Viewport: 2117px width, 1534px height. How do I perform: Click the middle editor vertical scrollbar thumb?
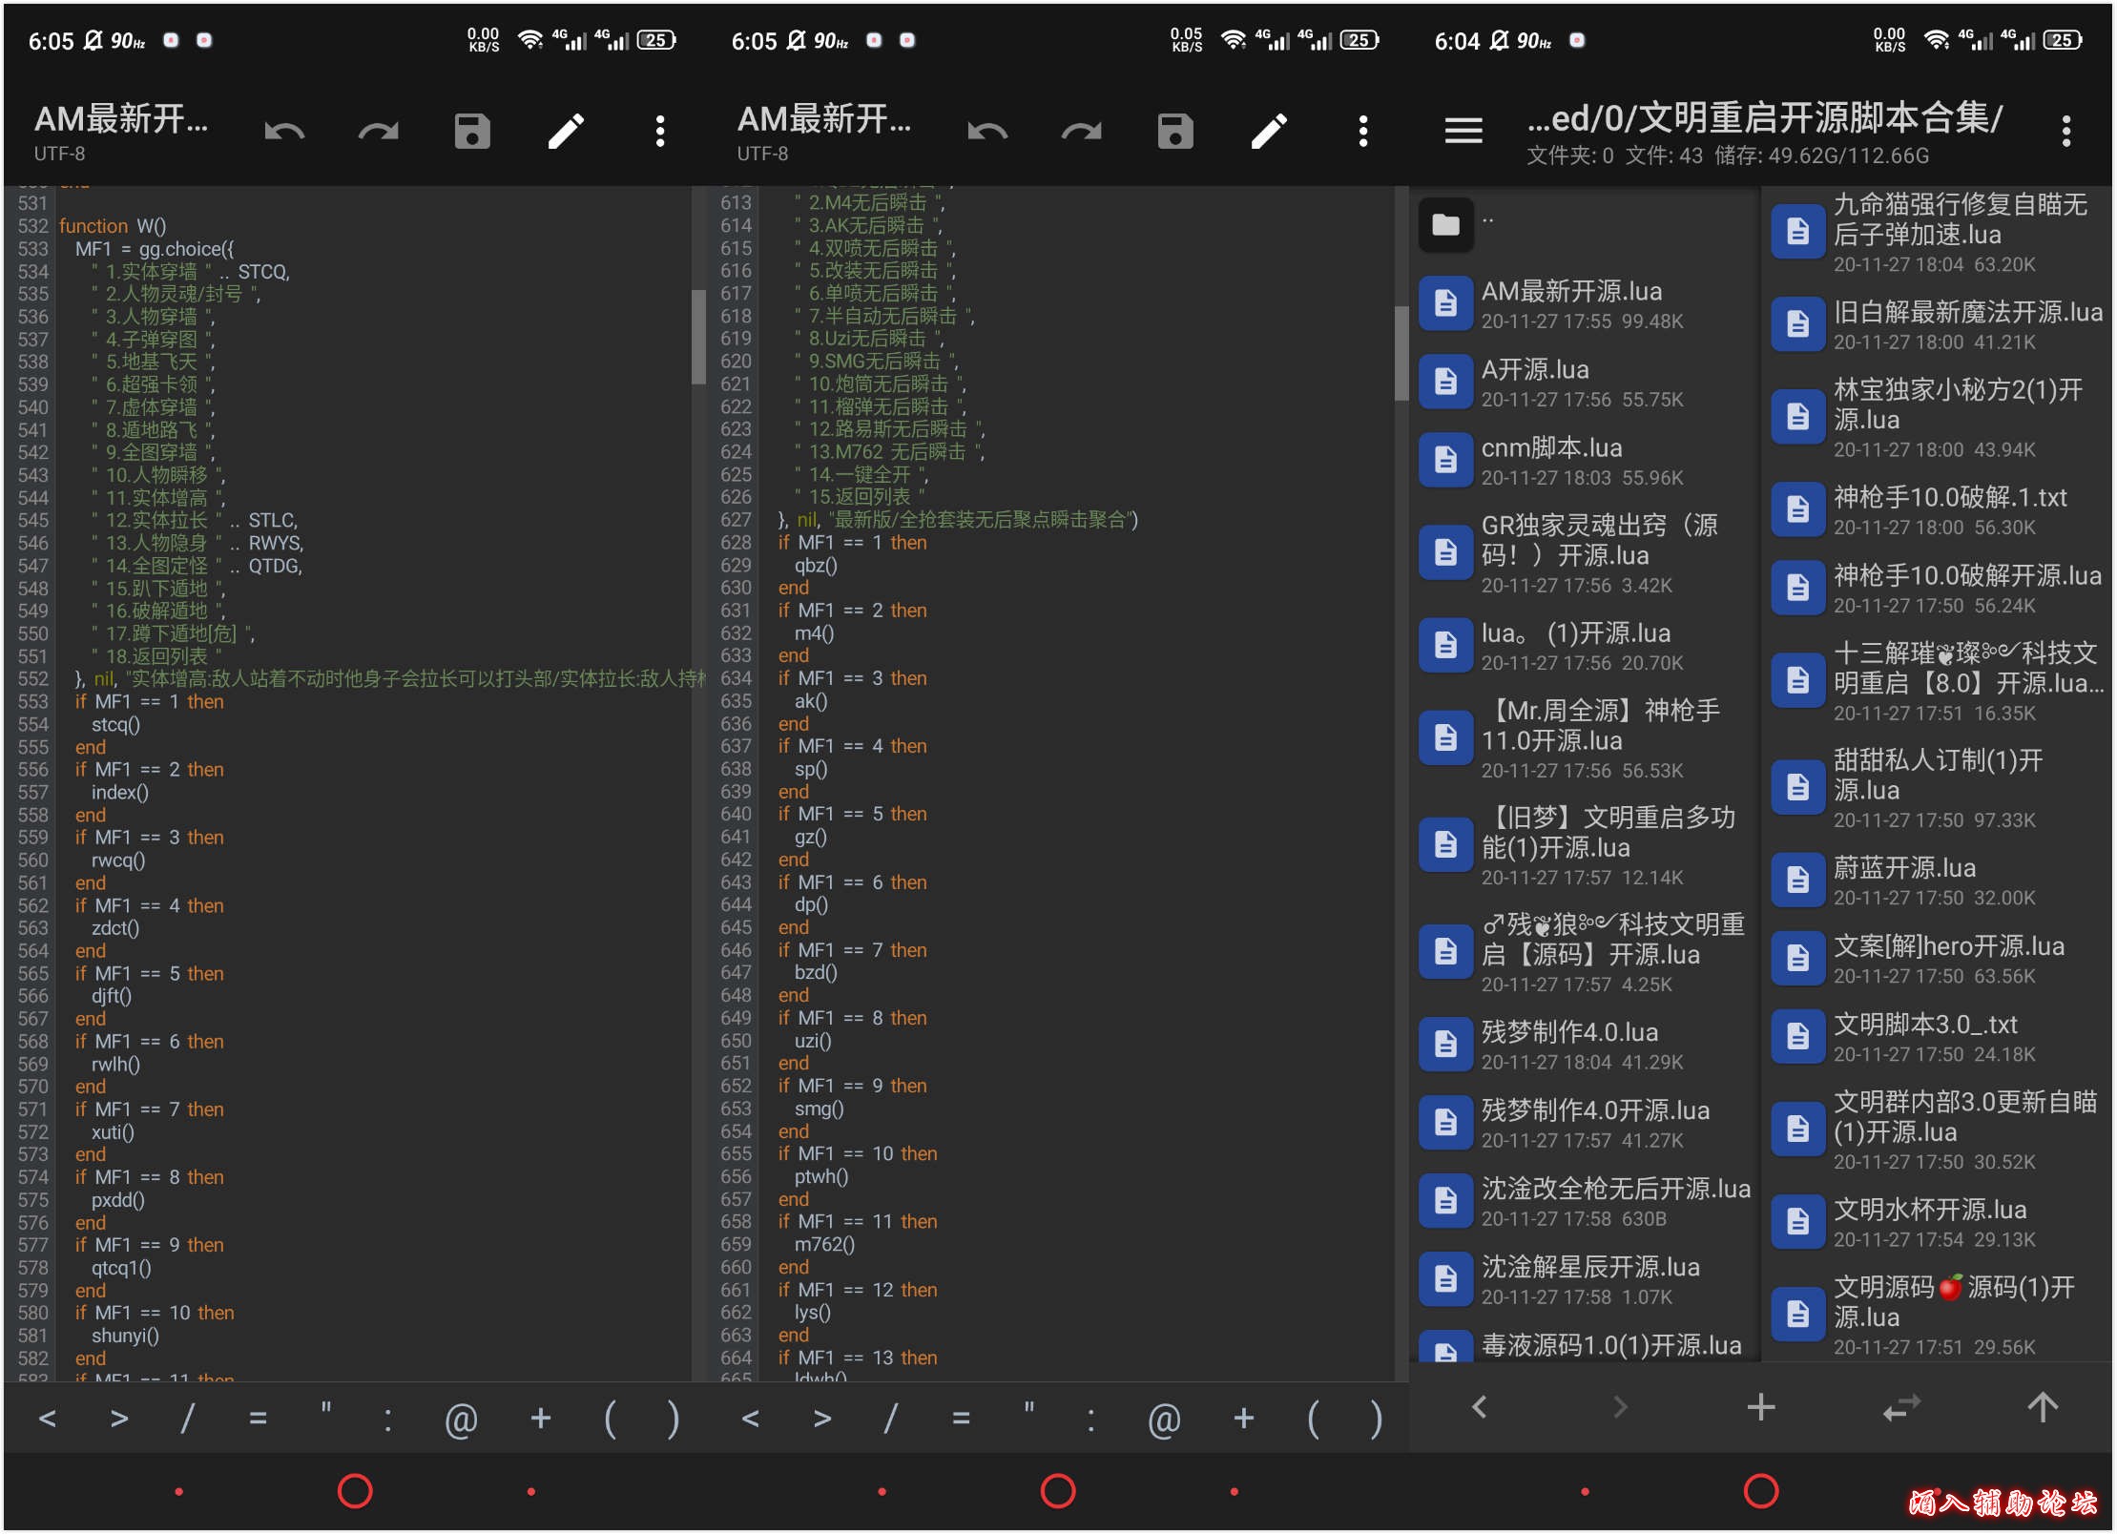click(x=1401, y=353)
